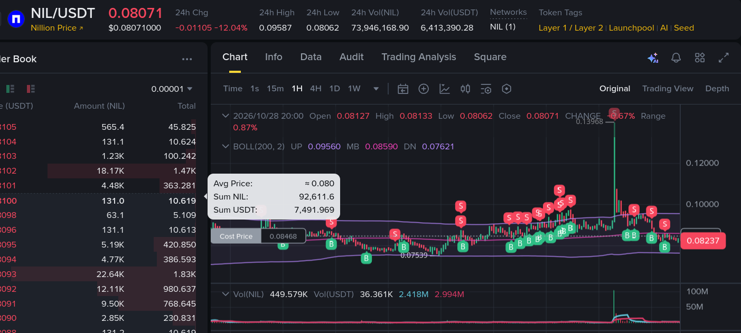Click the AI token tag
The width and height of the screenshot is (741, 333).
664,28
